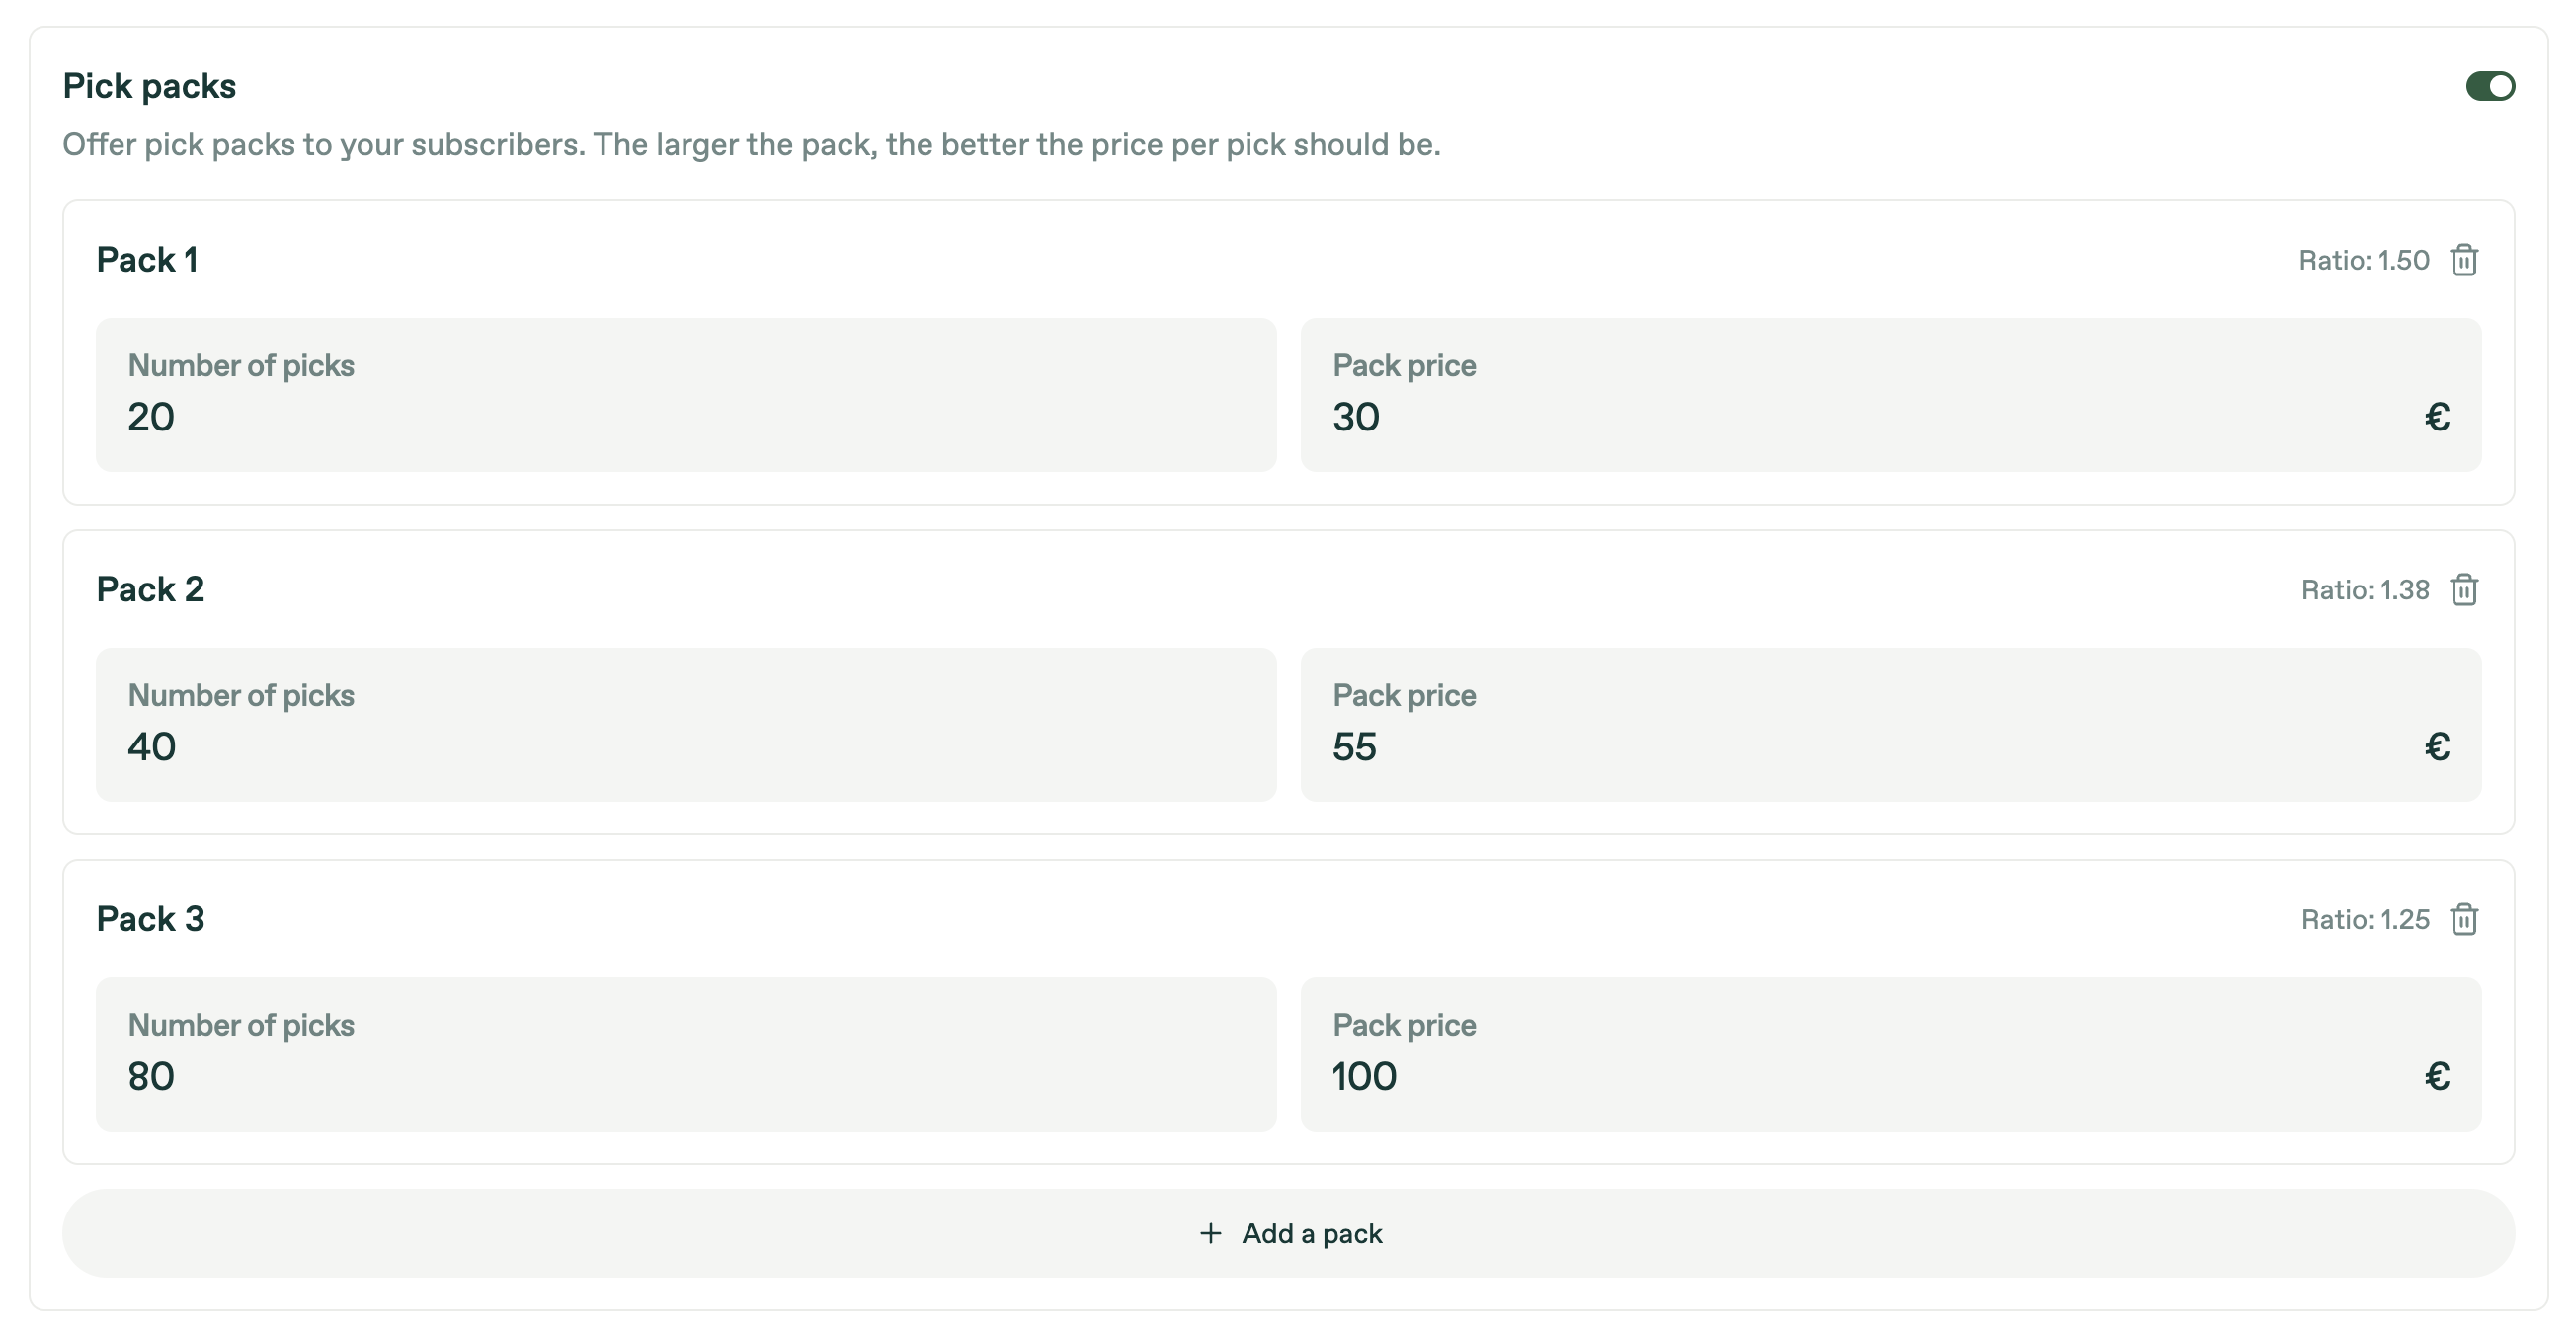The image size is (2576, 1329).
Task: Click the plus icon beside Add a pack
Action: tap(1210, 1233)
